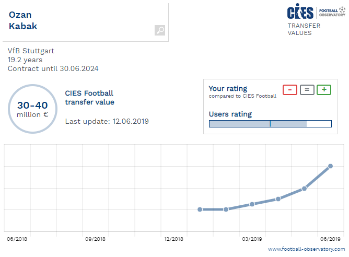Click the CIES Football transfer value label
This screenshot has height=257, width=349.
click(x=89, y=98)
